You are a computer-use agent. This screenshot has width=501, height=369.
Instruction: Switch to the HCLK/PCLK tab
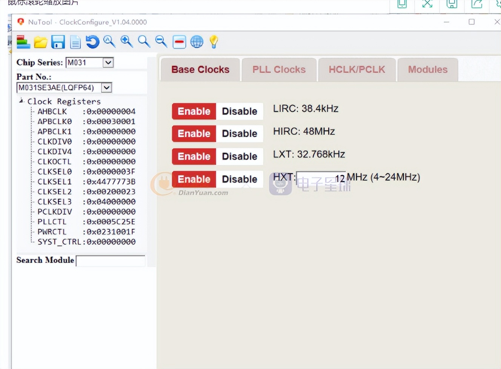coord(357,70)
